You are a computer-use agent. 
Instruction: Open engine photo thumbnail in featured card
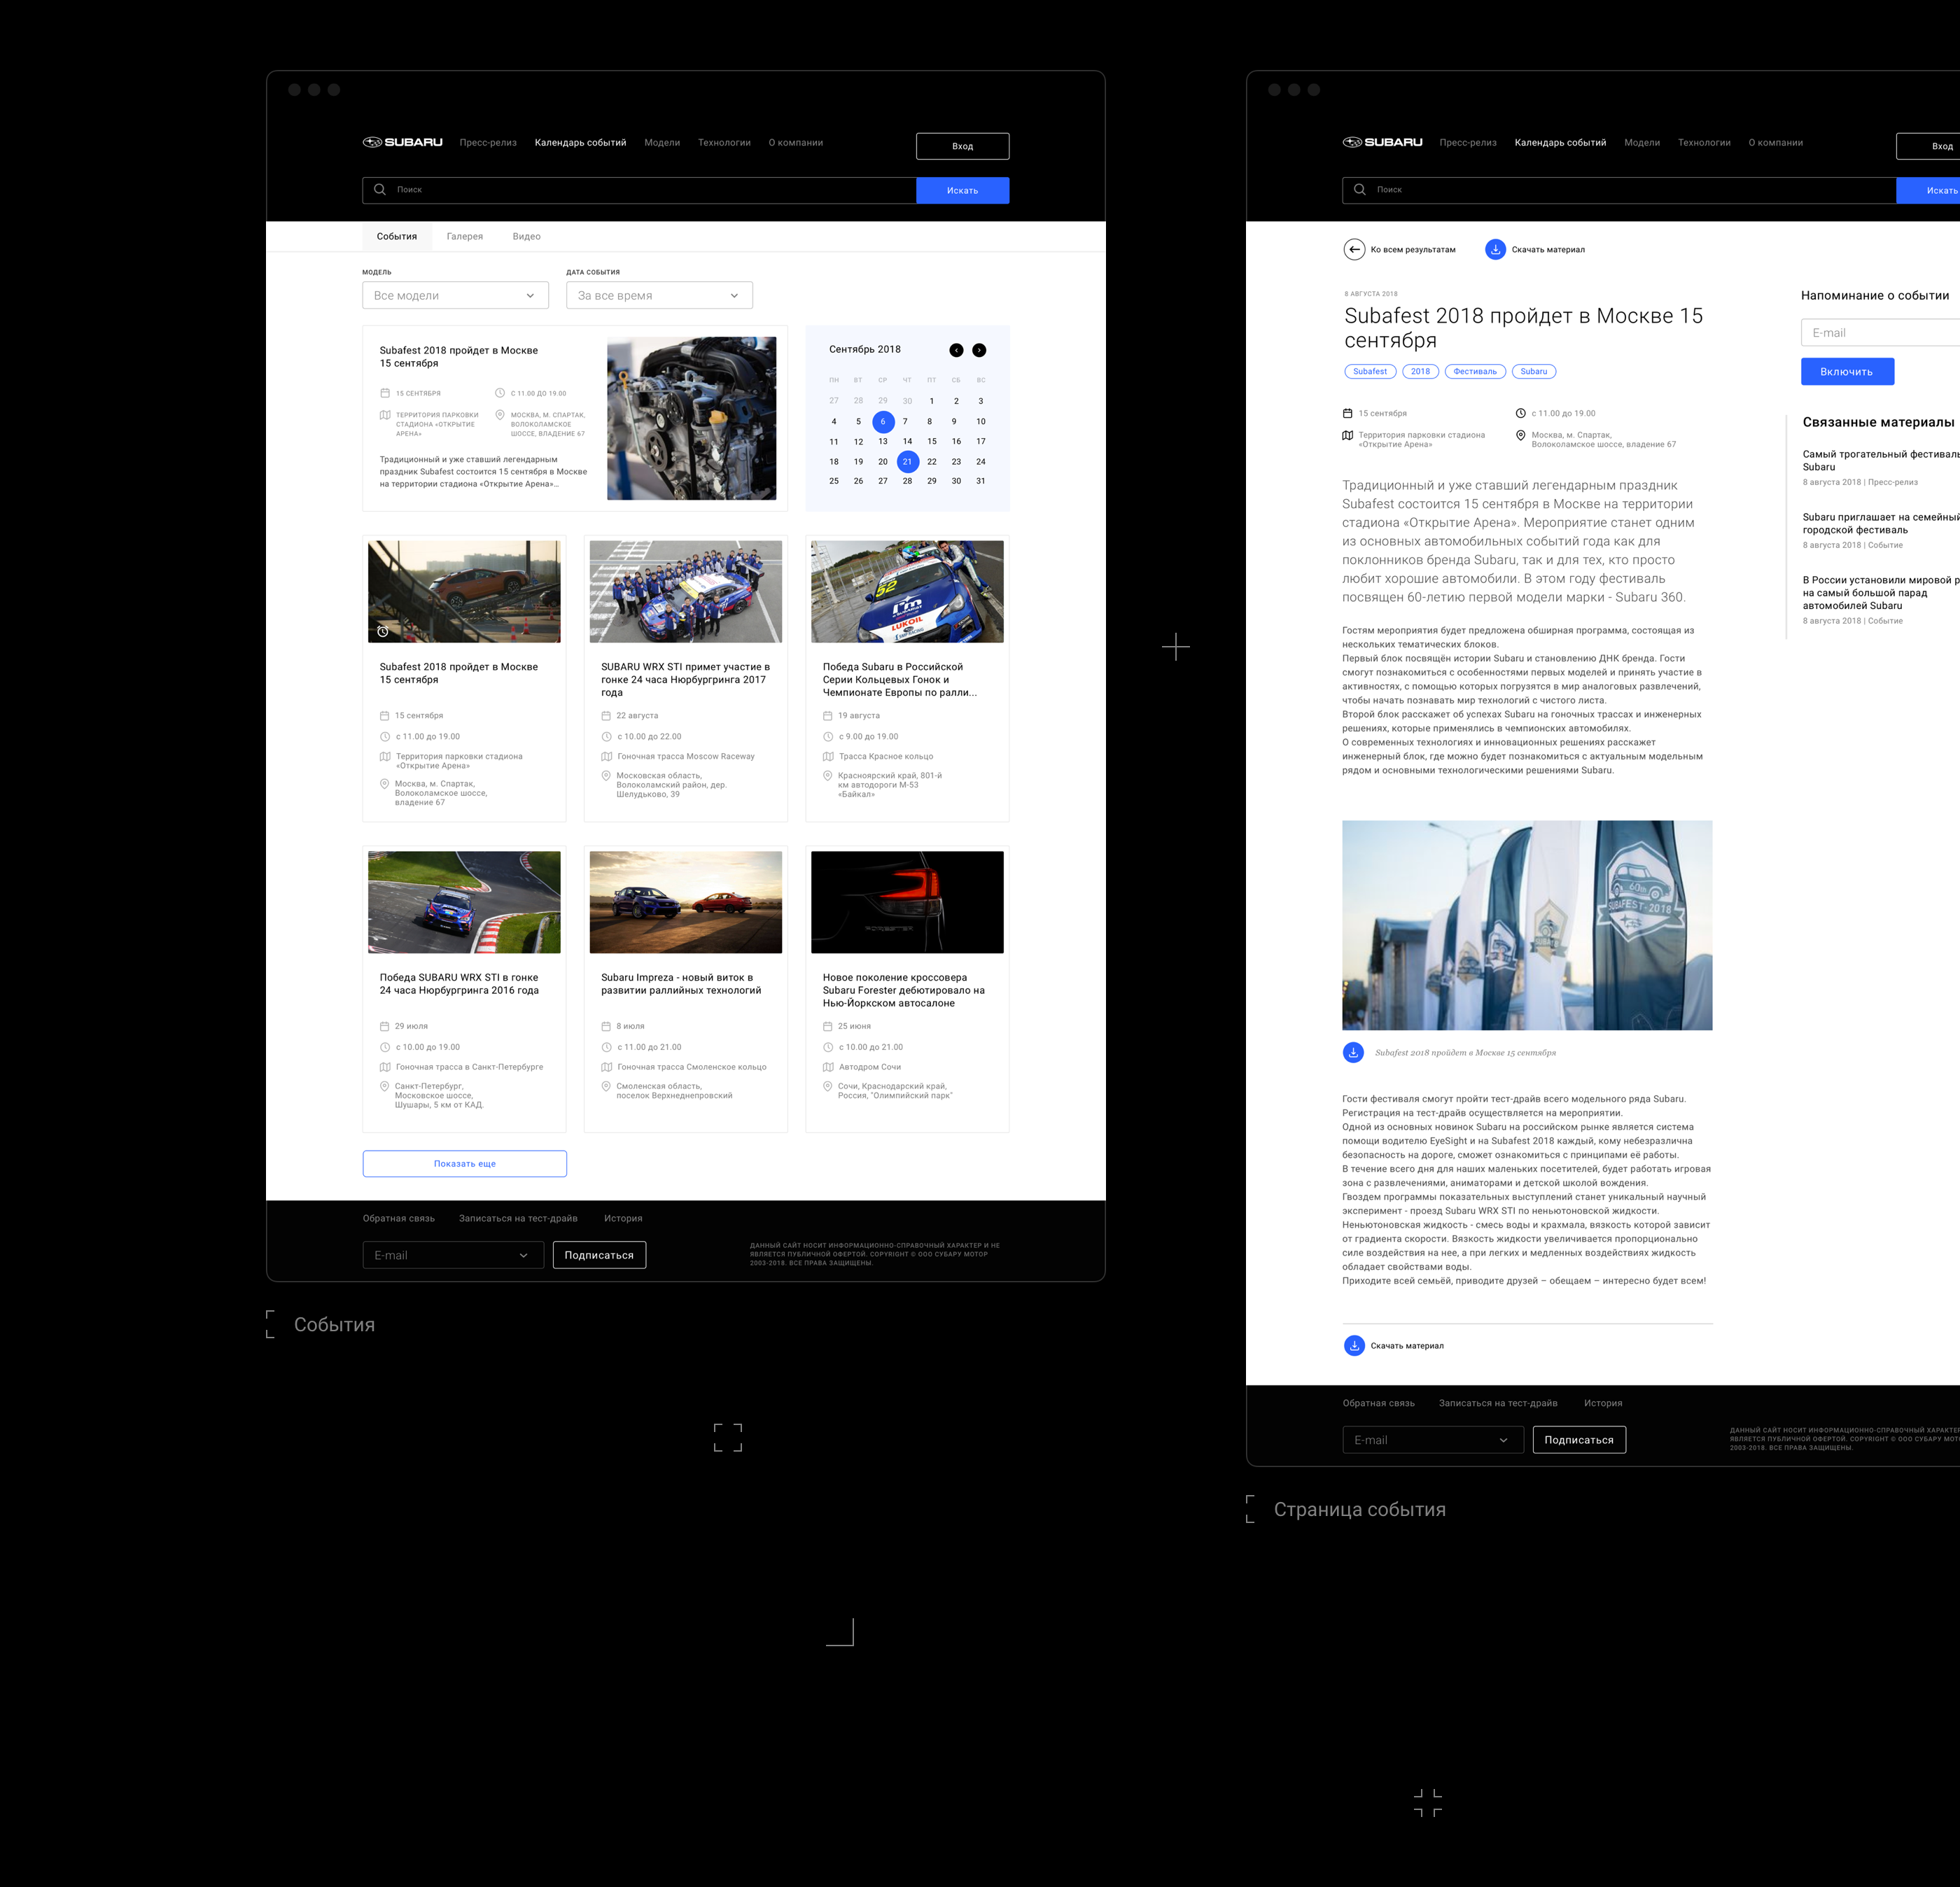[x=692, y=418]
